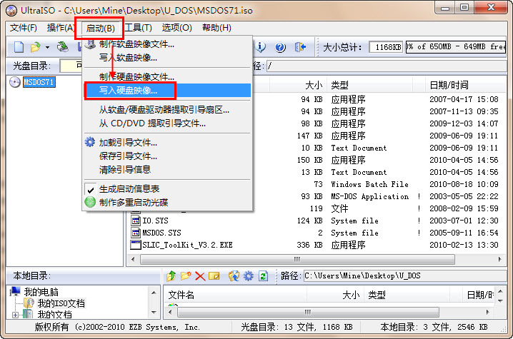Click the SLIC_ToolKit_V3.2.EXE file icon
Screen dimensions: 513x339
136,245
